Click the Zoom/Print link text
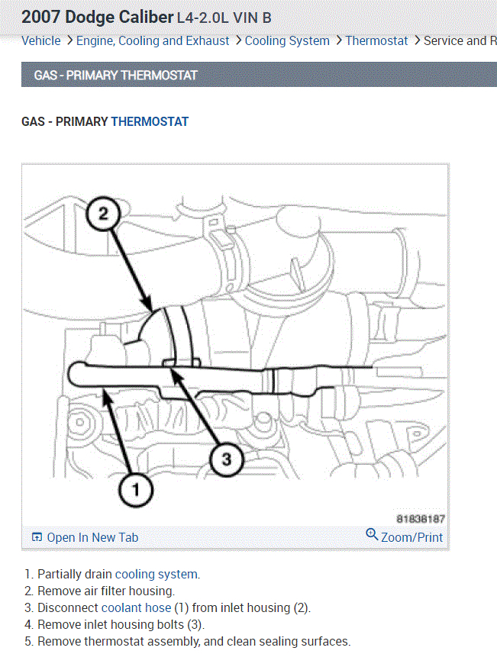The image size is (497, 654). coord(411,538)
